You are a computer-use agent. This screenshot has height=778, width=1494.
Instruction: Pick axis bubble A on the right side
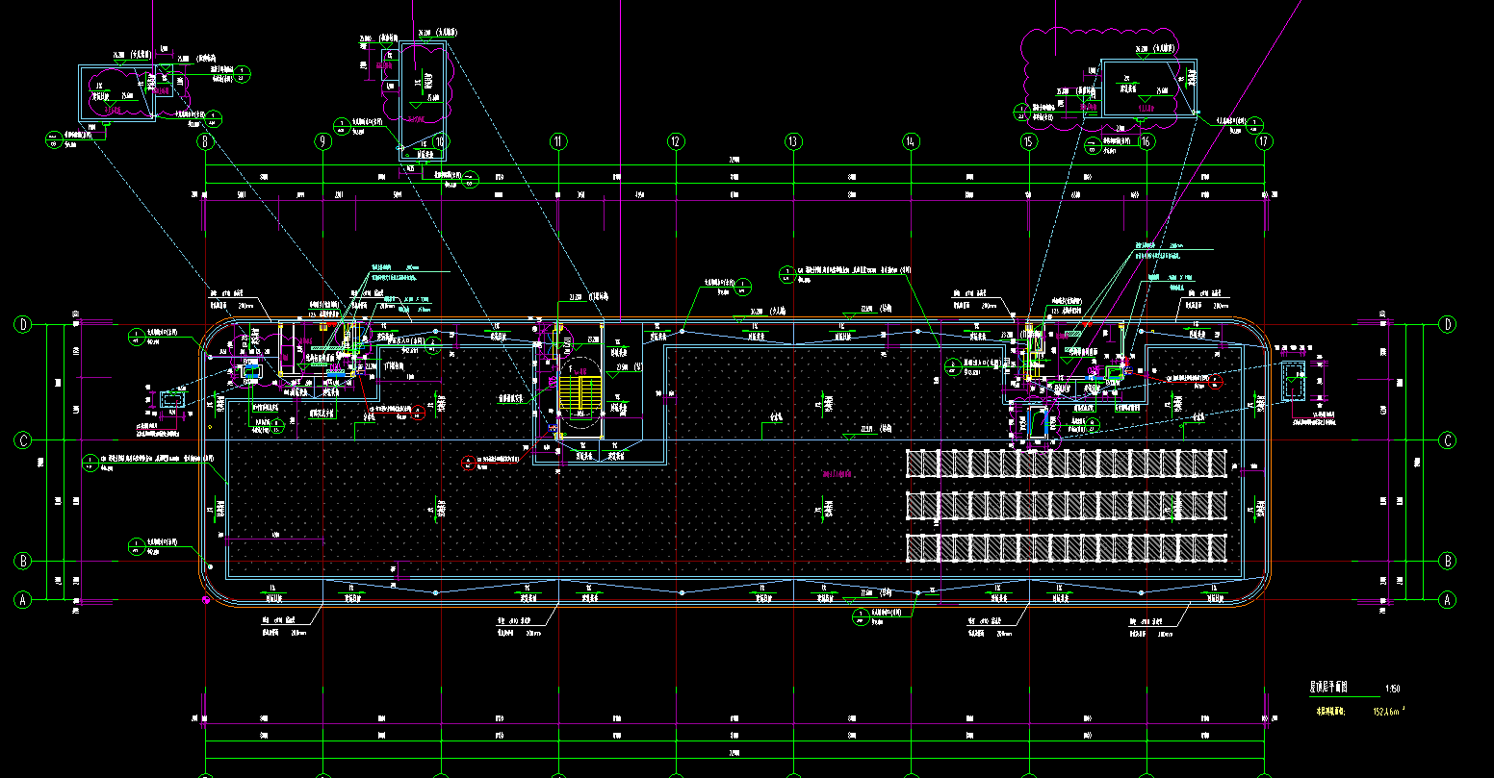coord(1446,599)
